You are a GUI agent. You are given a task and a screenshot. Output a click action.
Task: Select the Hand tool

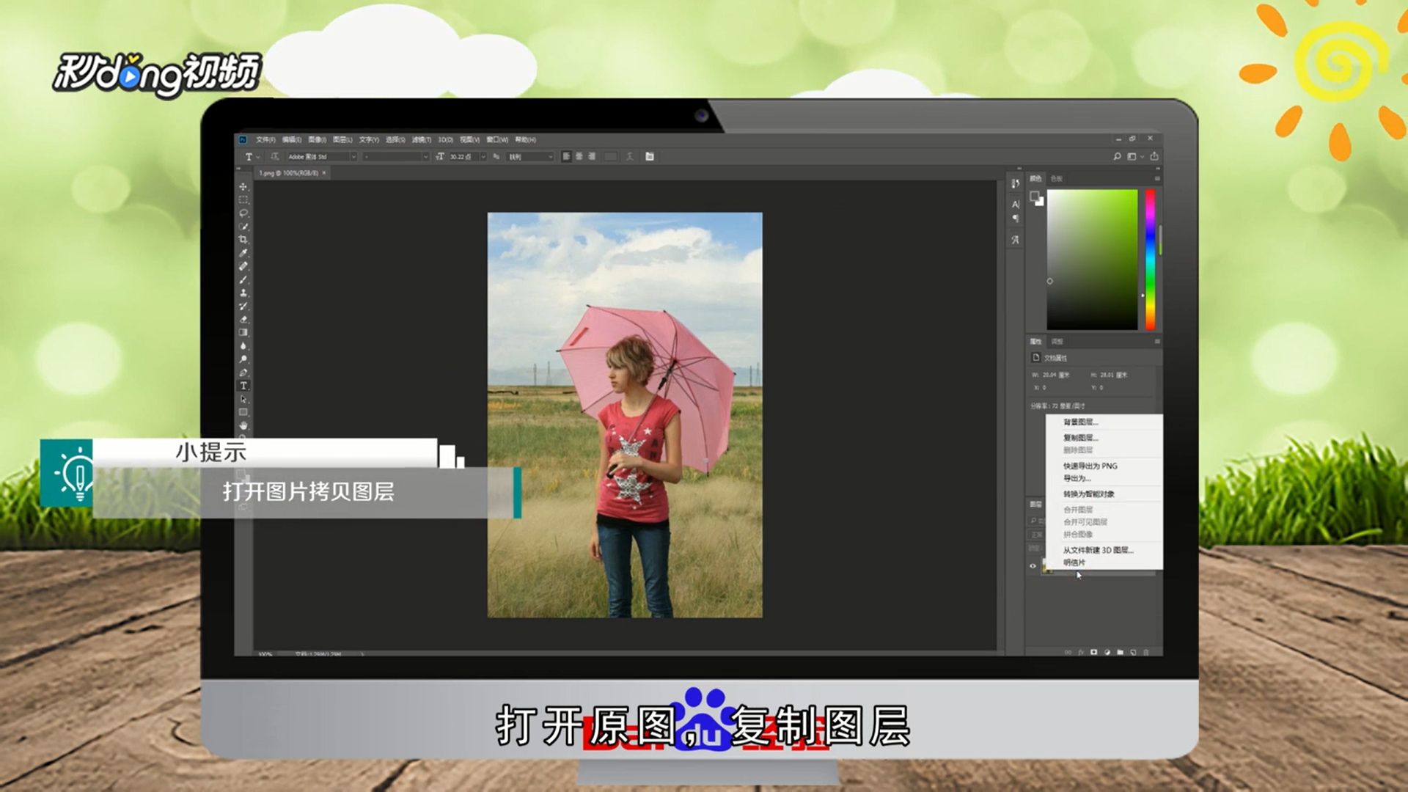243,425
